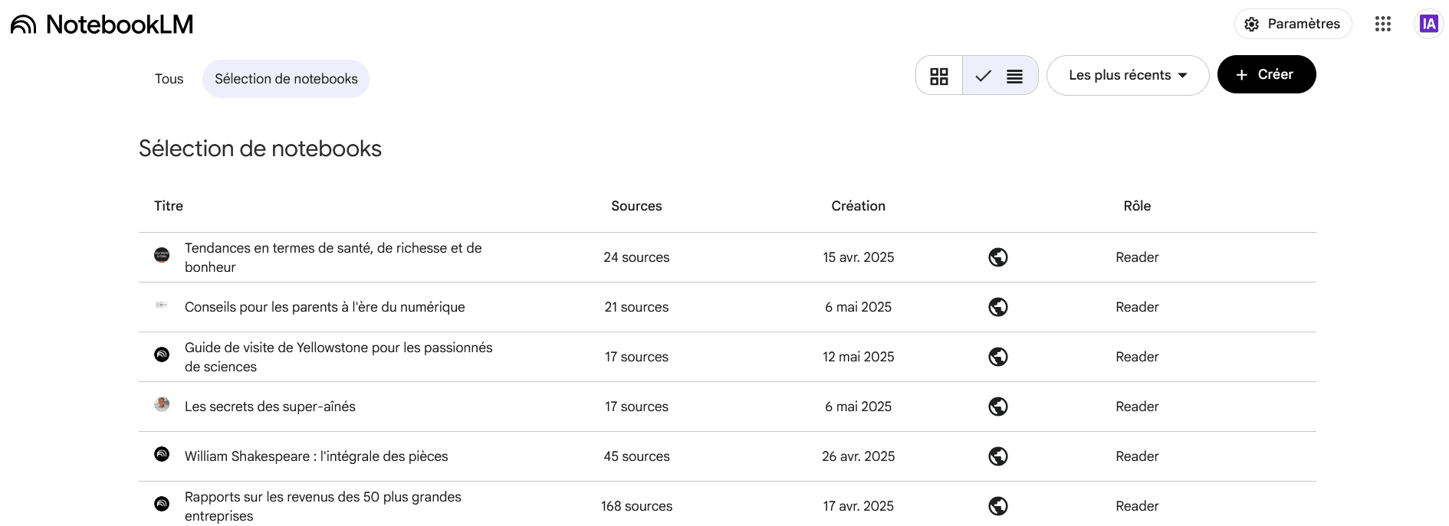Click the Création column header
The image size is (1449, 526).
[858, 206]
